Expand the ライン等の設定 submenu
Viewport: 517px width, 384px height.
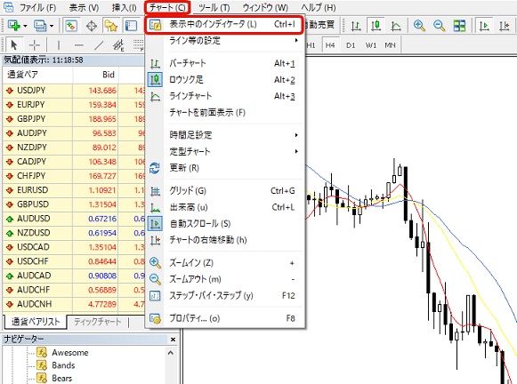[224, 41]
